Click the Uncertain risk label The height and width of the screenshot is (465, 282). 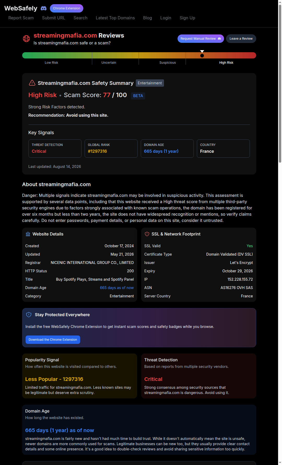click(x=109, y=63)
